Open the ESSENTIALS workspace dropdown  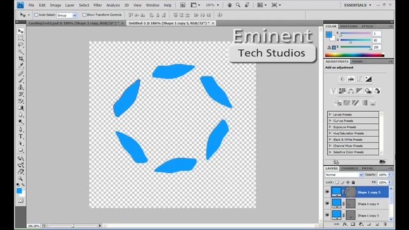click(357, 5)
